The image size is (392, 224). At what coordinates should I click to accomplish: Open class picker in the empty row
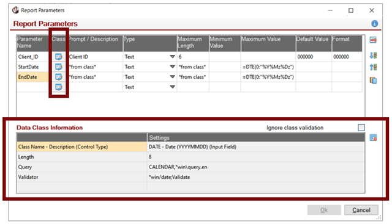59,87
